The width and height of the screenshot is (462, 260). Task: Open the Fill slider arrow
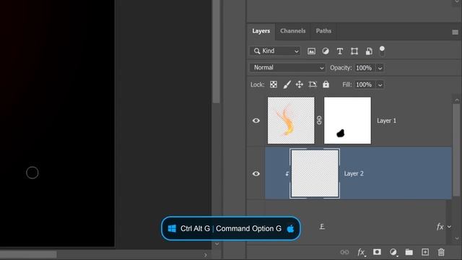380,85
